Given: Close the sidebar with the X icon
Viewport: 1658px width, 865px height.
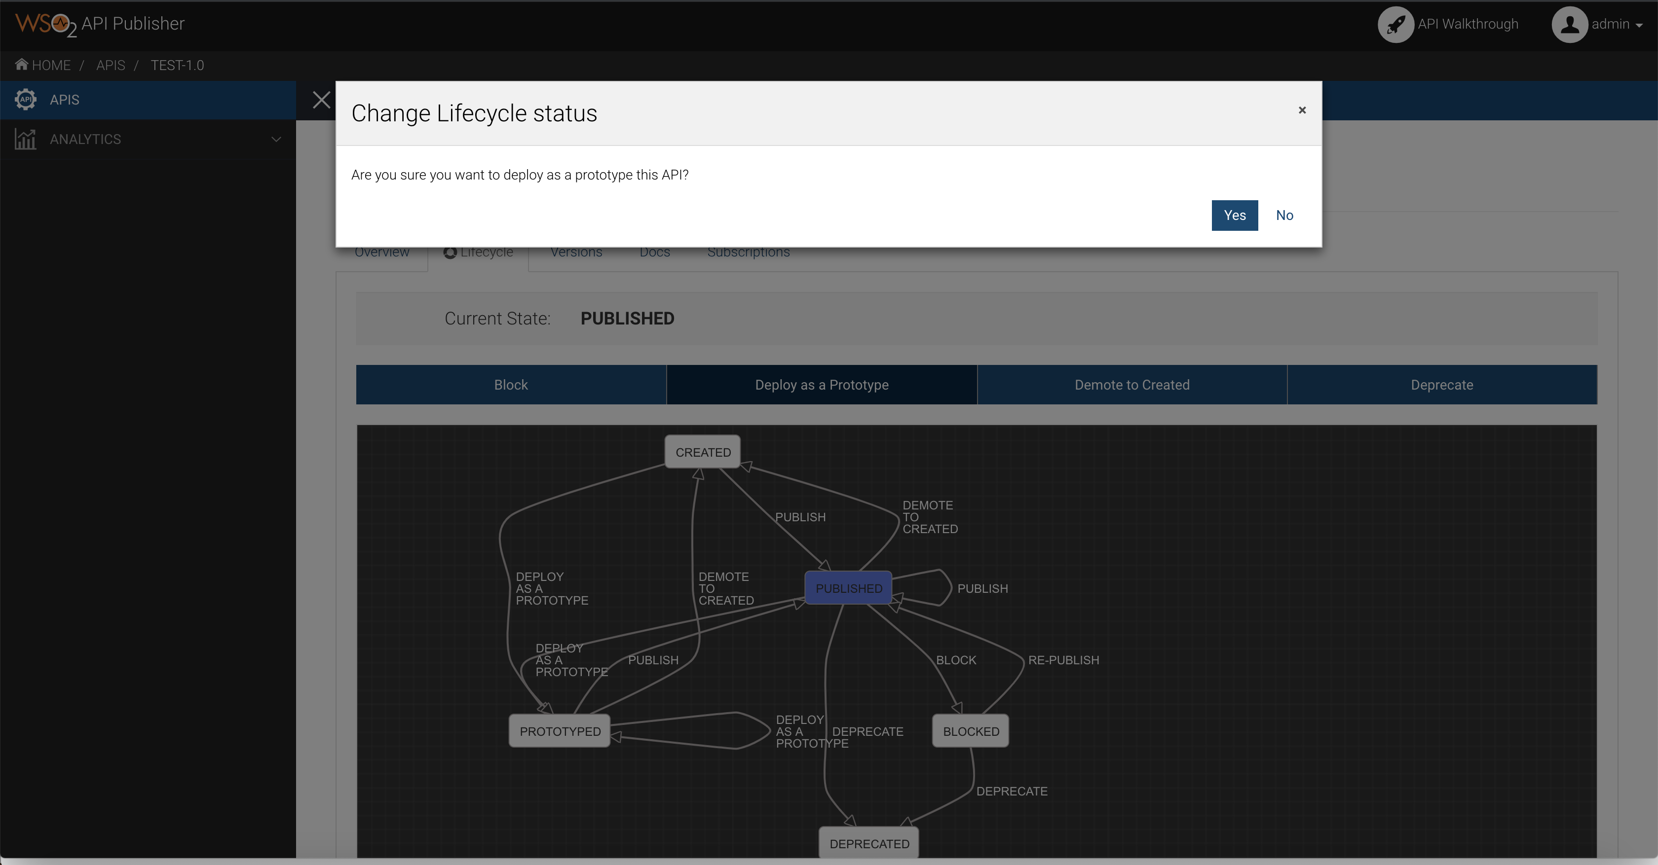Looking at the screenshot, I should pyautogui.click(x=321, y=100).
